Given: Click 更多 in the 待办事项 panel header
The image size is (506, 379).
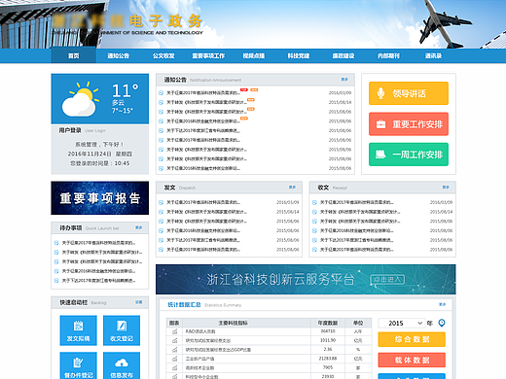Looking at the screenshot, I should pyautogui.click(x=139, y=227).
